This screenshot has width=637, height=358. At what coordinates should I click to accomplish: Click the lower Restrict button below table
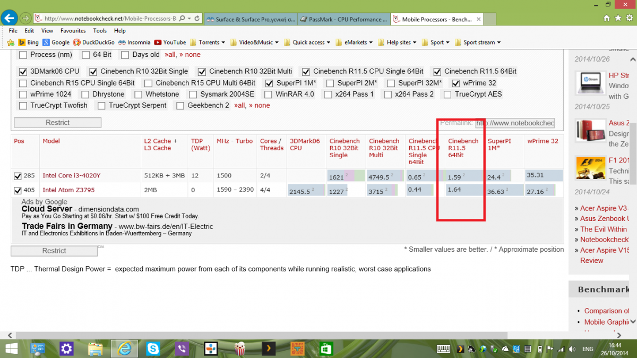coord(54,251)
